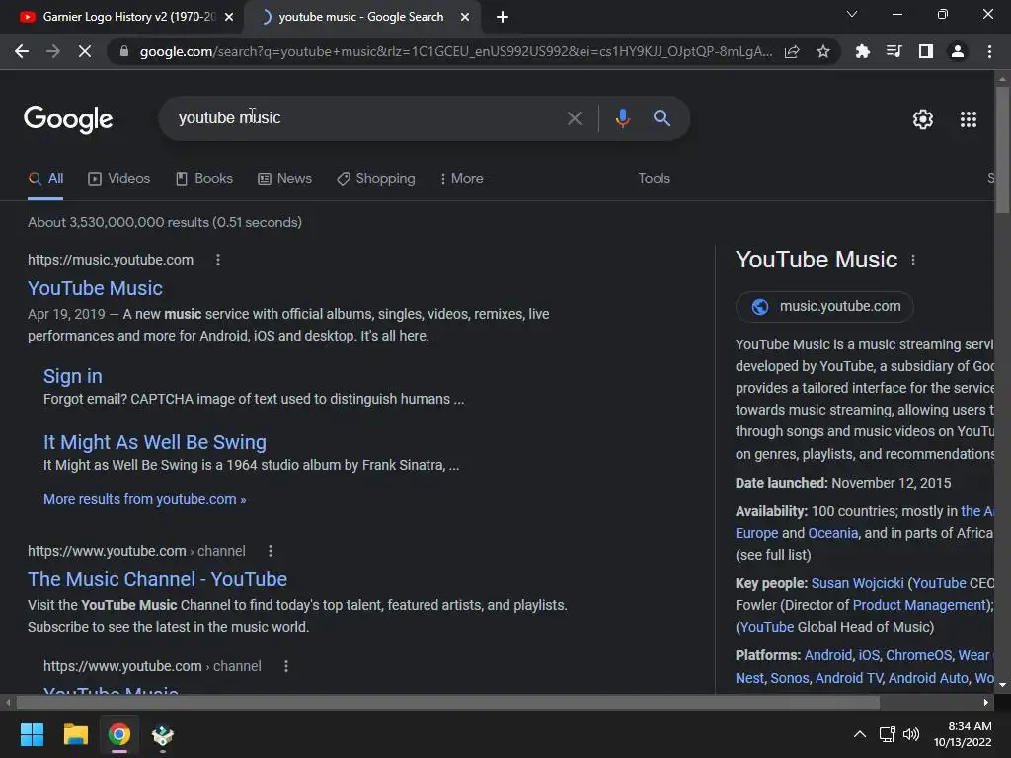The width and height of the screenshot is (1011, 758).
Task: Open the Android platform link
Action: [x=828, y=655]
